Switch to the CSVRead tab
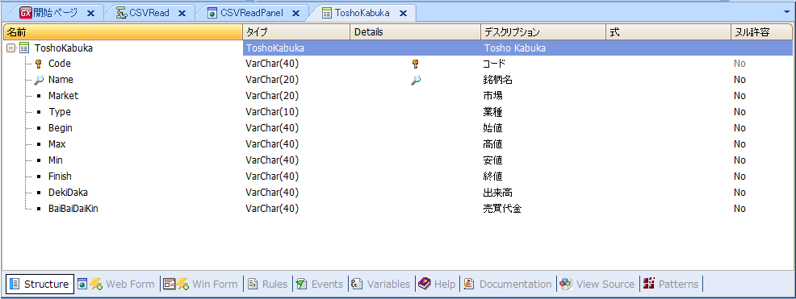796x299 pixels. (x=149, y=13)
